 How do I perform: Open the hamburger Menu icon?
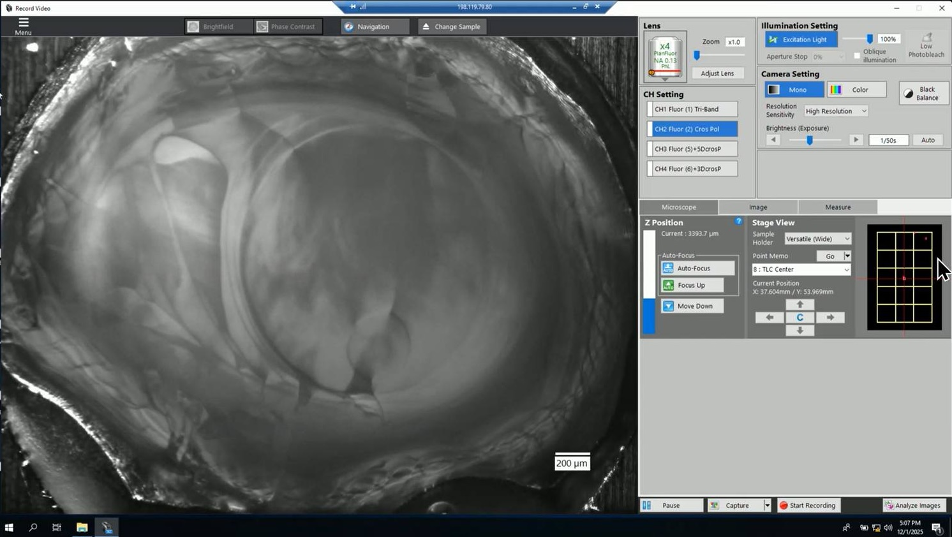click(23, 23)
